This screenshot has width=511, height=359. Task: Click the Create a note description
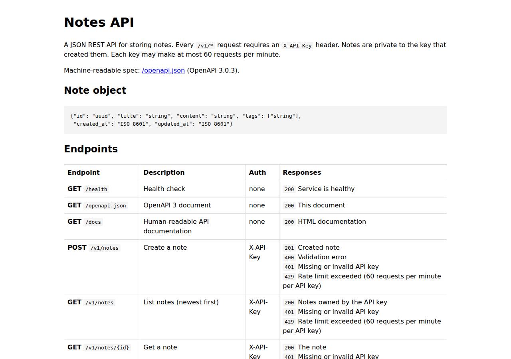165,247
